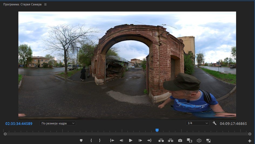Start playback with the Play button

pos(130,141)
